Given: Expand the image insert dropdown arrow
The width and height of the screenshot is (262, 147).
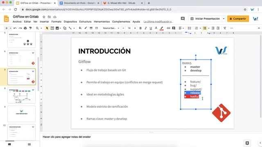Looking at the screenshot, I should [x=60, y=28].
